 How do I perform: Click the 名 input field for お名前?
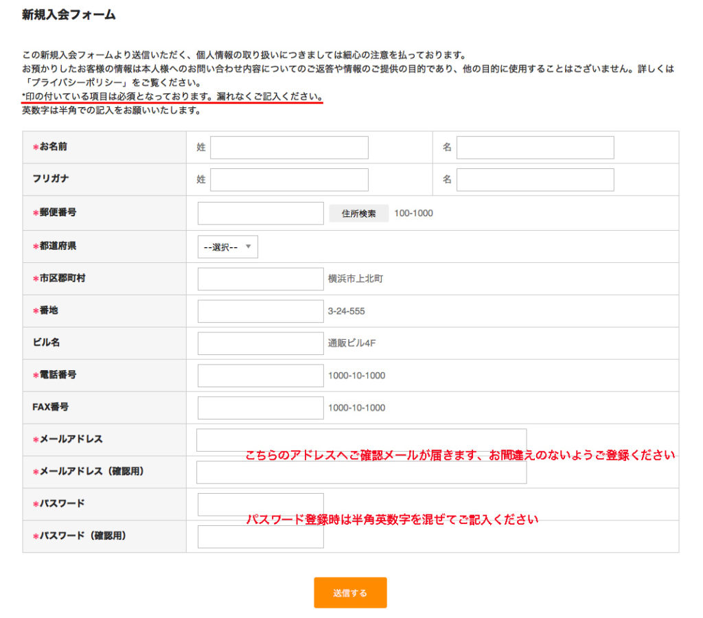pyautogui.click(x=535, y=148)
